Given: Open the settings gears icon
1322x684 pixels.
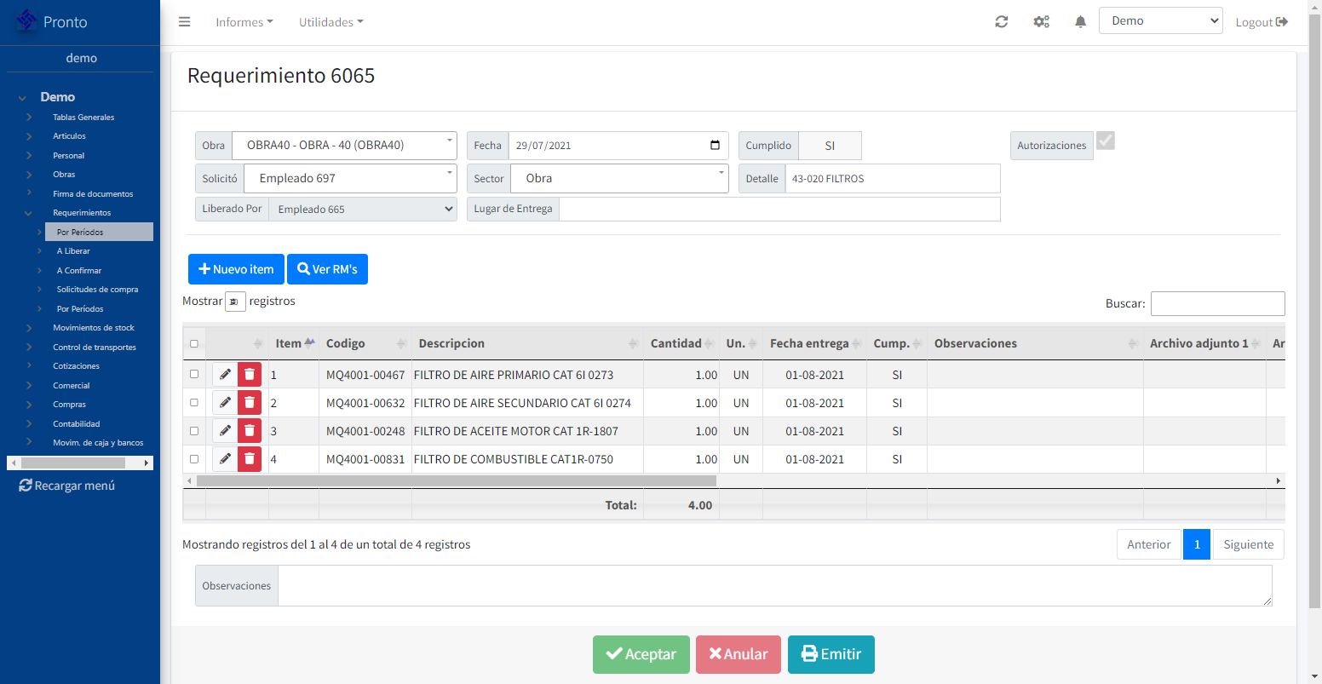Looking at the screenshot, I should (1041, 22).
